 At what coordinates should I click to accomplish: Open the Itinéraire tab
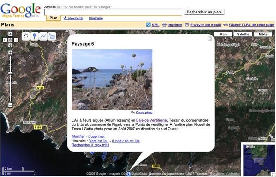pos(96,18)
